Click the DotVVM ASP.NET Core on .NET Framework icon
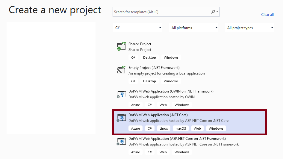This screenshot has width=283, height=159. (x=121, y=141)
